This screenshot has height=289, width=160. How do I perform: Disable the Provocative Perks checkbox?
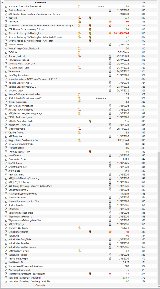click(6, 159)
